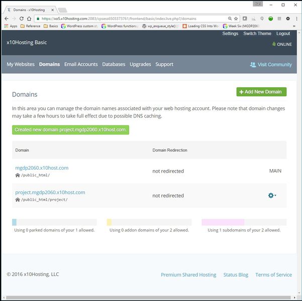Reload the page with refresh icon

pos(22,19)
